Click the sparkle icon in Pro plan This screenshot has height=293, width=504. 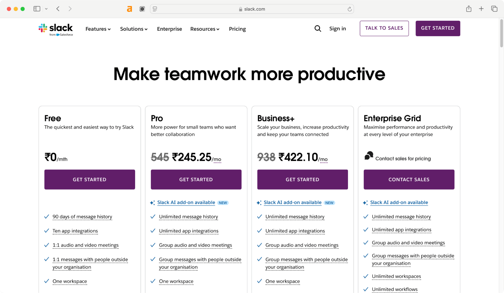[x=152, y=203]
